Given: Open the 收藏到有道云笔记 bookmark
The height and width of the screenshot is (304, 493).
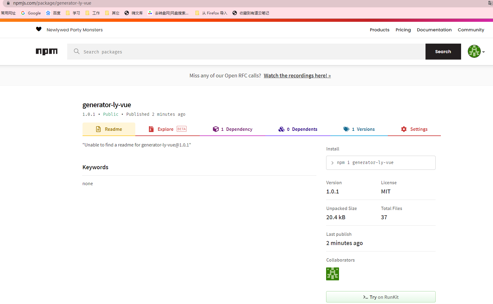Looking at the screenshot, I should pyautogui.click(x=251, y=13).
